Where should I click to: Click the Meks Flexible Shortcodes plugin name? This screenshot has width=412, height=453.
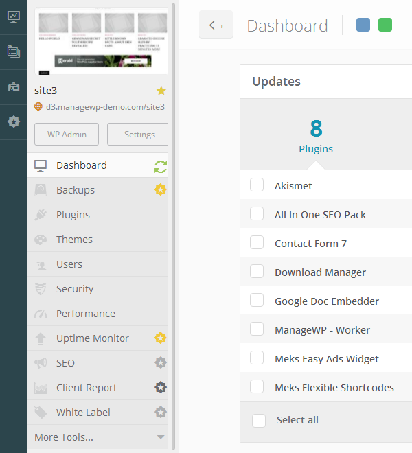334,387
